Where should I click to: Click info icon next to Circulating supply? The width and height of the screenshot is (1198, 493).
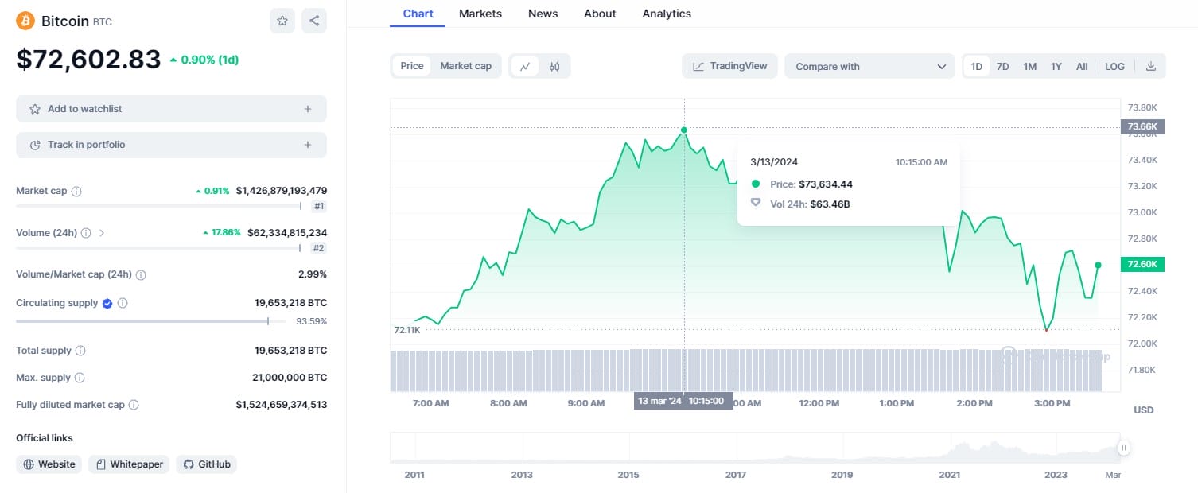(123, 303)
